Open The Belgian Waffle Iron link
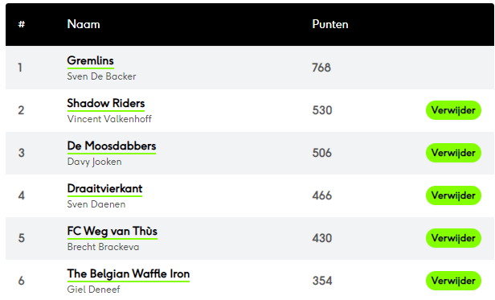 tap(129, 274)
